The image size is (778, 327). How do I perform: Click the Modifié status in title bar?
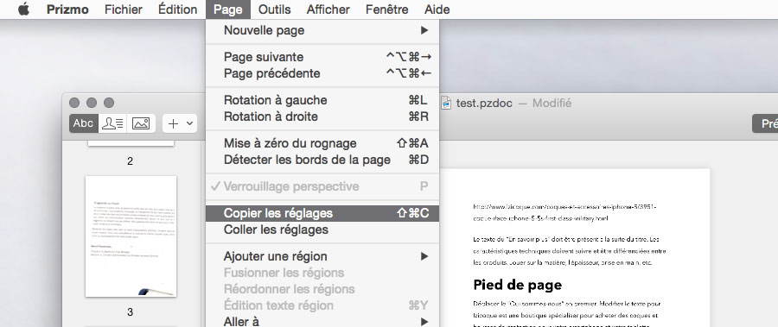click(552, 103)
